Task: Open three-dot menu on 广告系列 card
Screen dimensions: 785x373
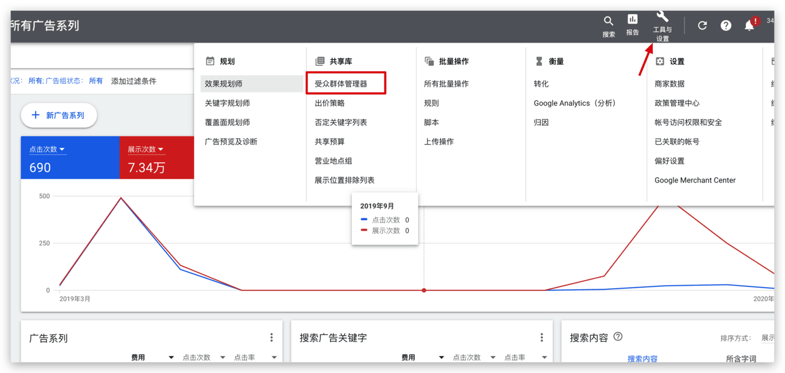Action: (271, 338)
